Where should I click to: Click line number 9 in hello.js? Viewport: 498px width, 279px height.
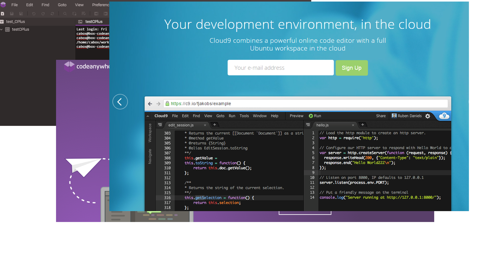click(x=313, y=173)
